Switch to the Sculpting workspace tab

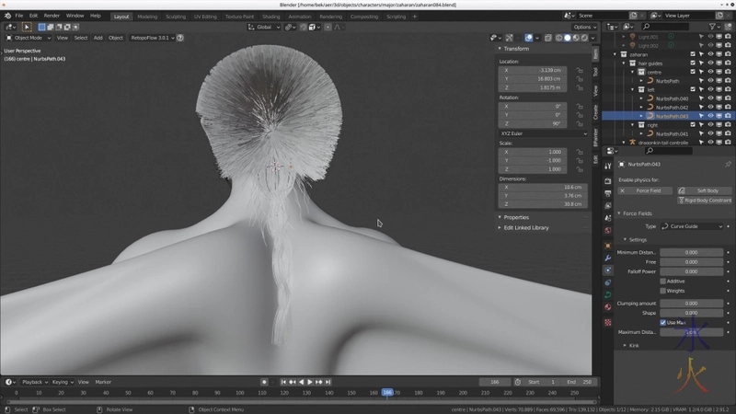[x=178, y=16]
